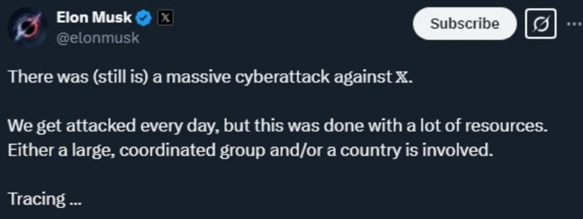Open the more options ellipsis menu
The image size is (583, 219).
574,24
